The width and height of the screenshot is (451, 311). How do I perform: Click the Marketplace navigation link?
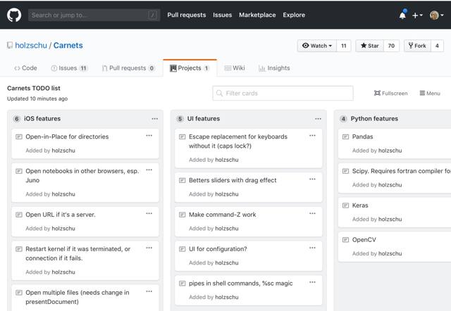257,15
